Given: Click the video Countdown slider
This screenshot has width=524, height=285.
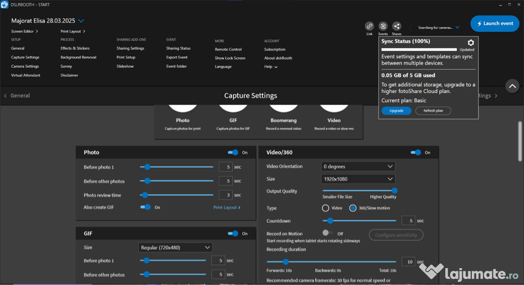Looking at the screenshot, I should 360,221.
